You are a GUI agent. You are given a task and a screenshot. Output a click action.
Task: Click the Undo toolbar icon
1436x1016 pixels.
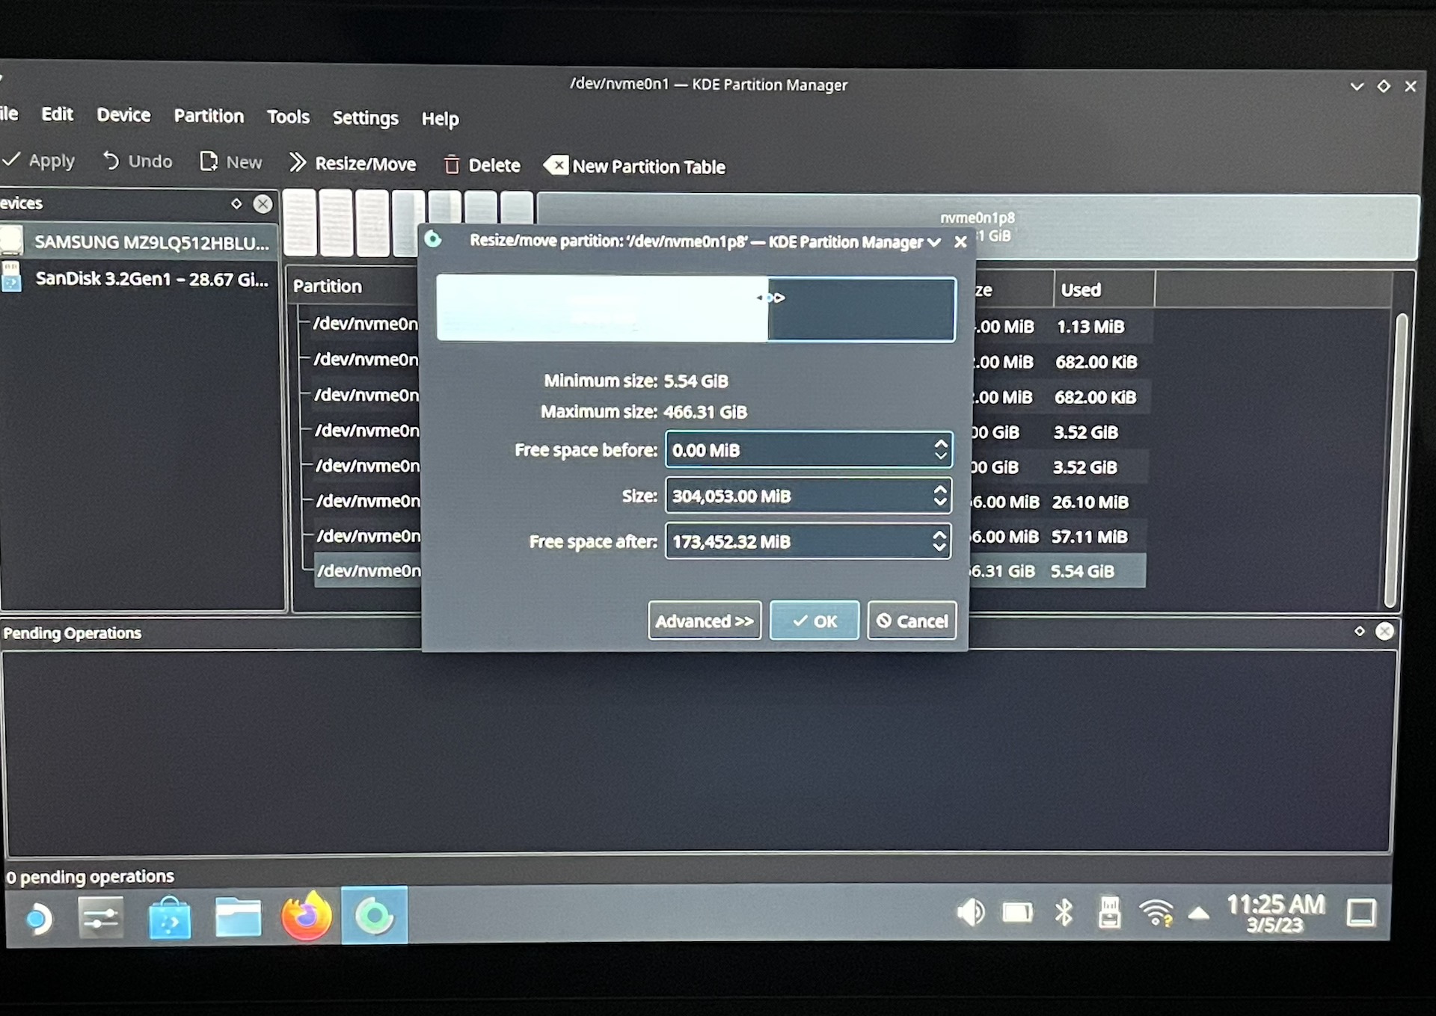(x=111, y=161)
